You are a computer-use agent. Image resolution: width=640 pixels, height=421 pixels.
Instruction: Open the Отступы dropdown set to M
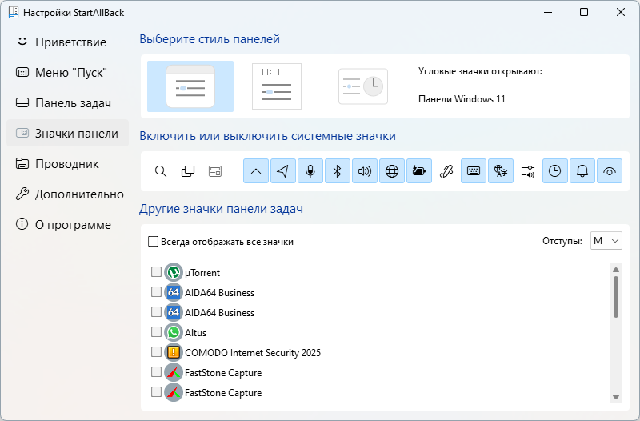point(606,241)
